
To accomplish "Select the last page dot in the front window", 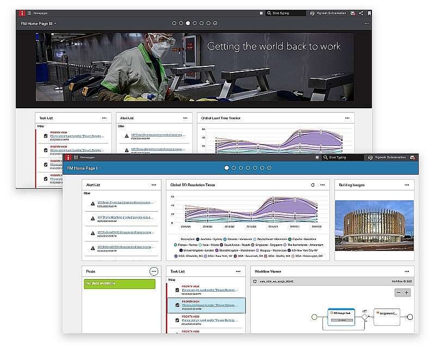I will pos(269,168).
